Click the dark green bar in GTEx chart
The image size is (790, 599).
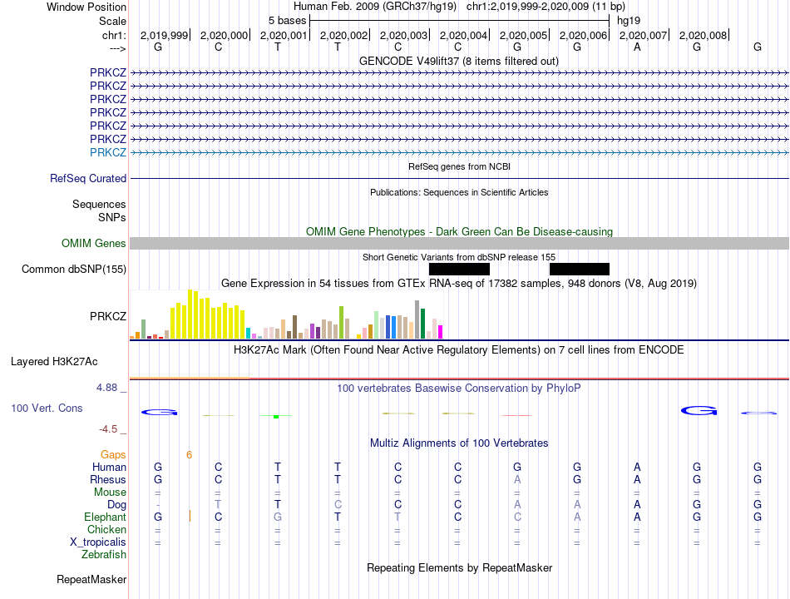422,324
